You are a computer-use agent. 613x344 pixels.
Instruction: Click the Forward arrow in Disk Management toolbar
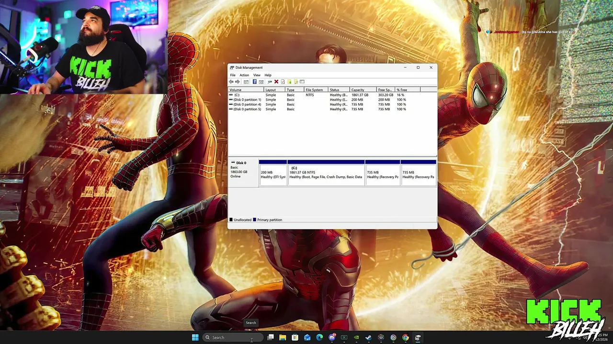tap(238, 82)
